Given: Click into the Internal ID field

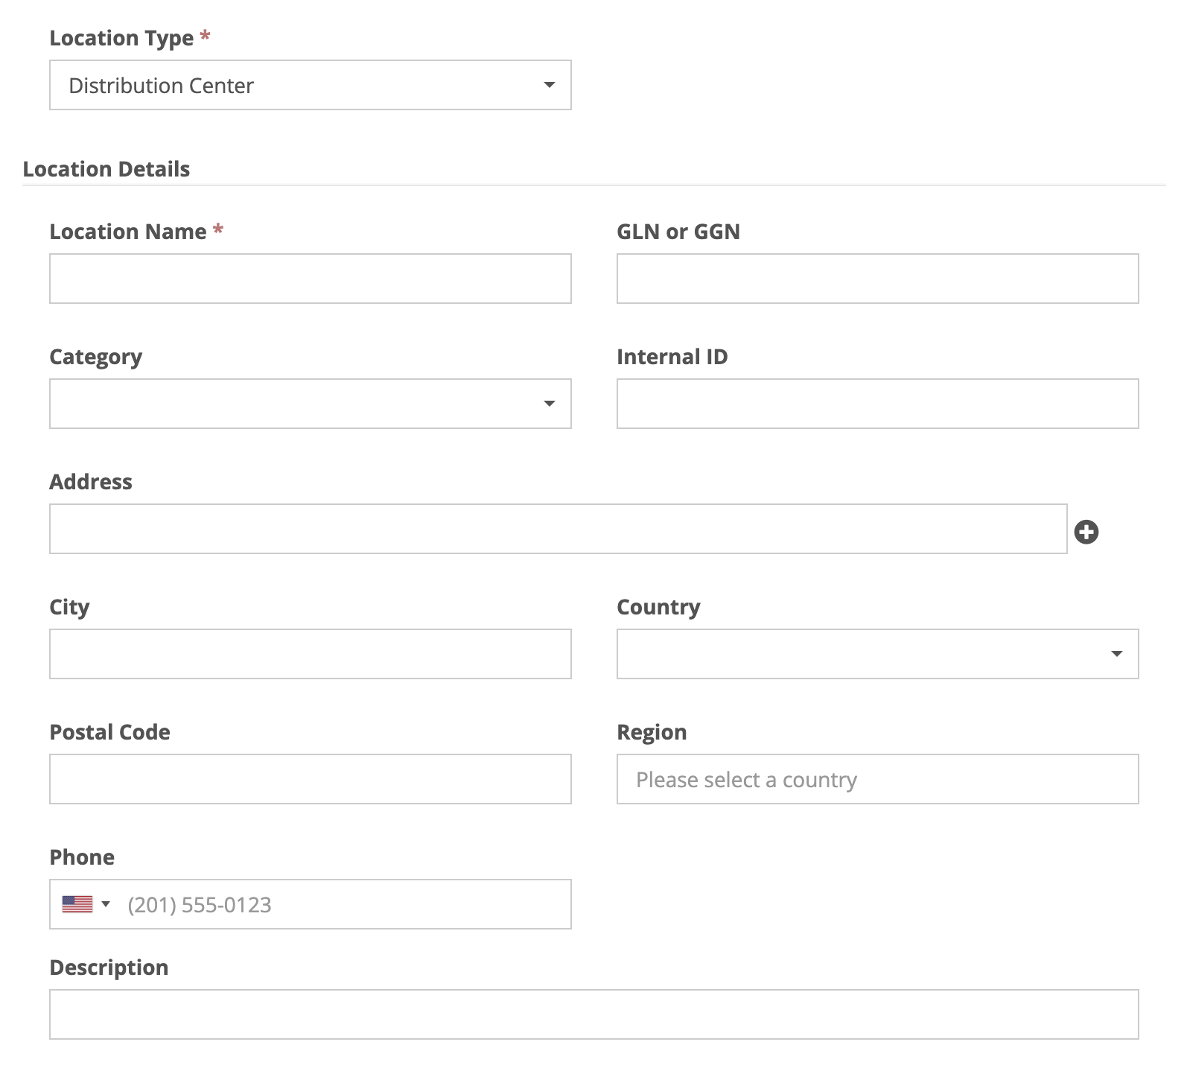Looking at the screenshot, I should [x=877, y=404].
